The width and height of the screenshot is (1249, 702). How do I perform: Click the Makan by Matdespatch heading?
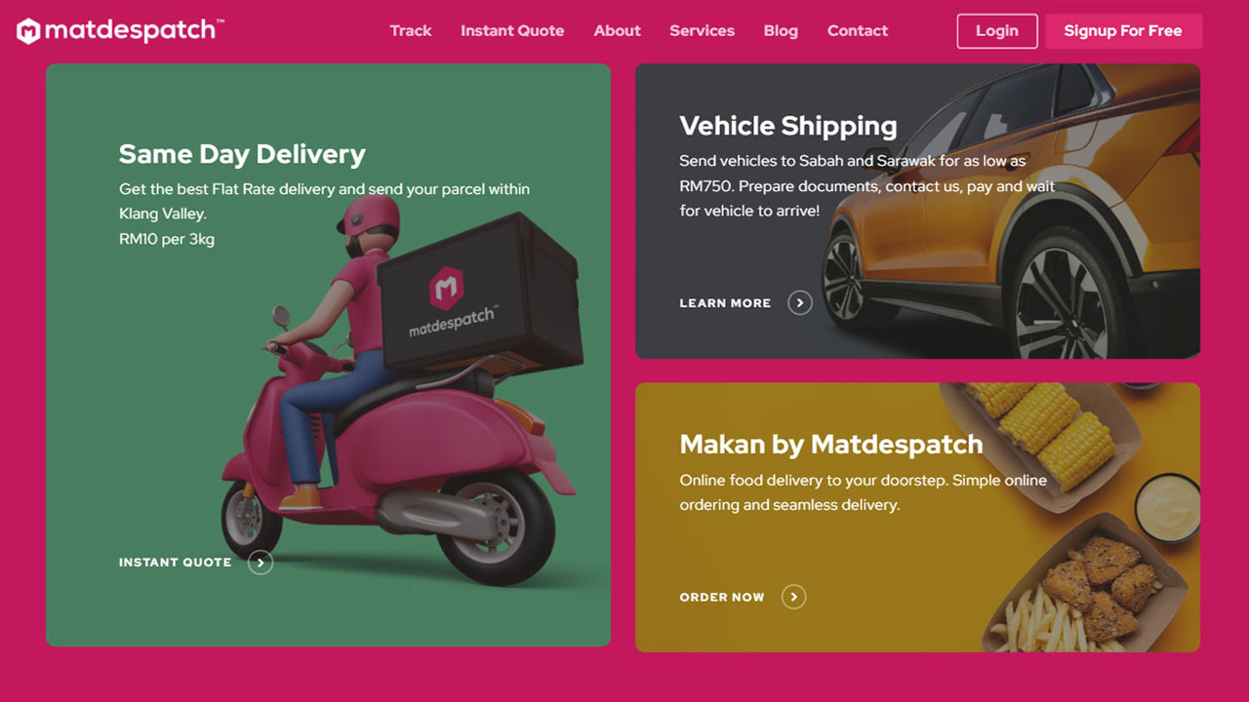(x=831, y=445)
